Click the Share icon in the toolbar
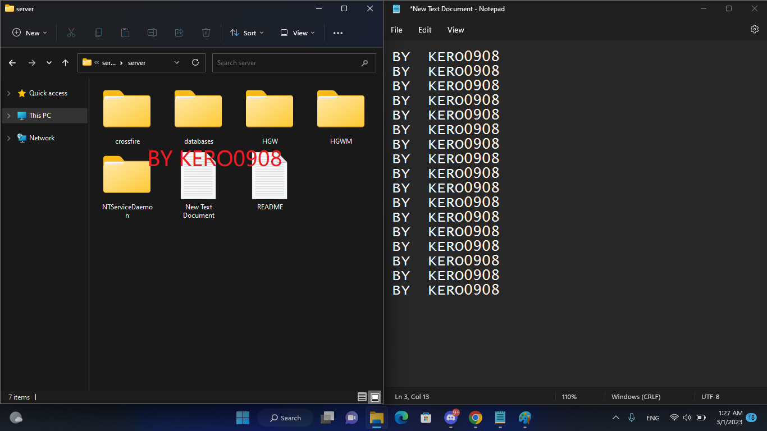The width and height of the screenshot is (767, 431). pyautogui.click(x=179, y=33)
